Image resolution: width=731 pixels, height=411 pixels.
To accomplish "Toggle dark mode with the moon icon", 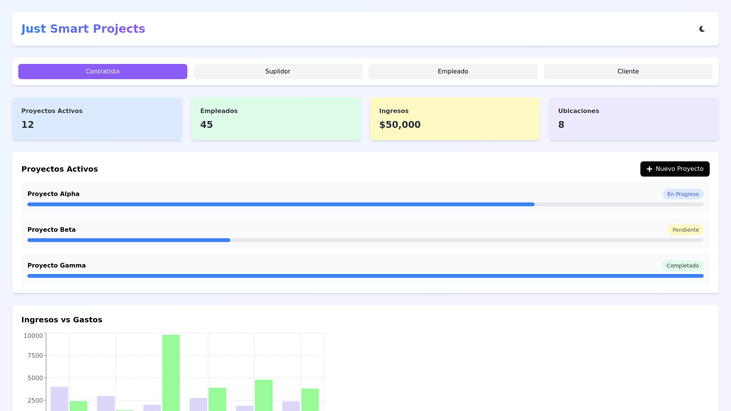I will (702, 29).
